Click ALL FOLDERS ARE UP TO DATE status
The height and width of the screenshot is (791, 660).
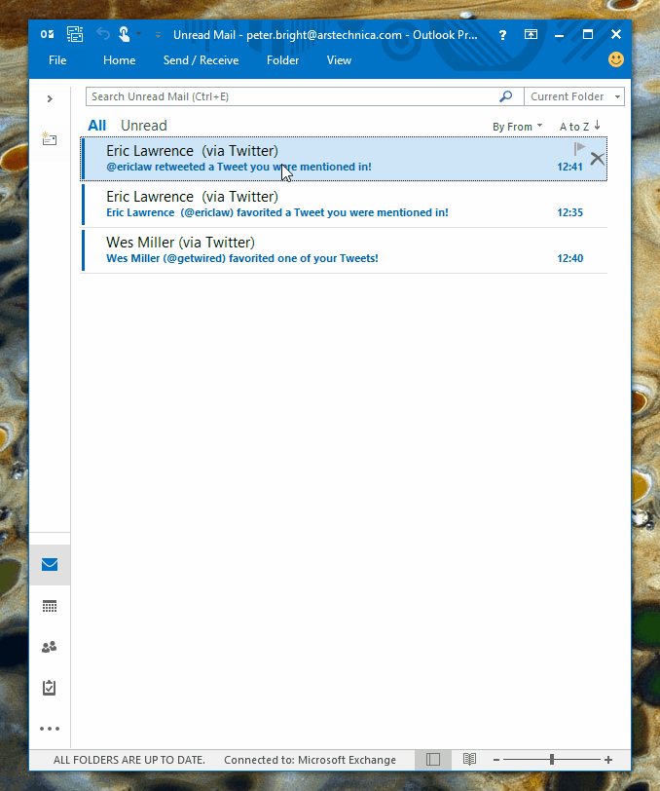(x=129, y=760)
